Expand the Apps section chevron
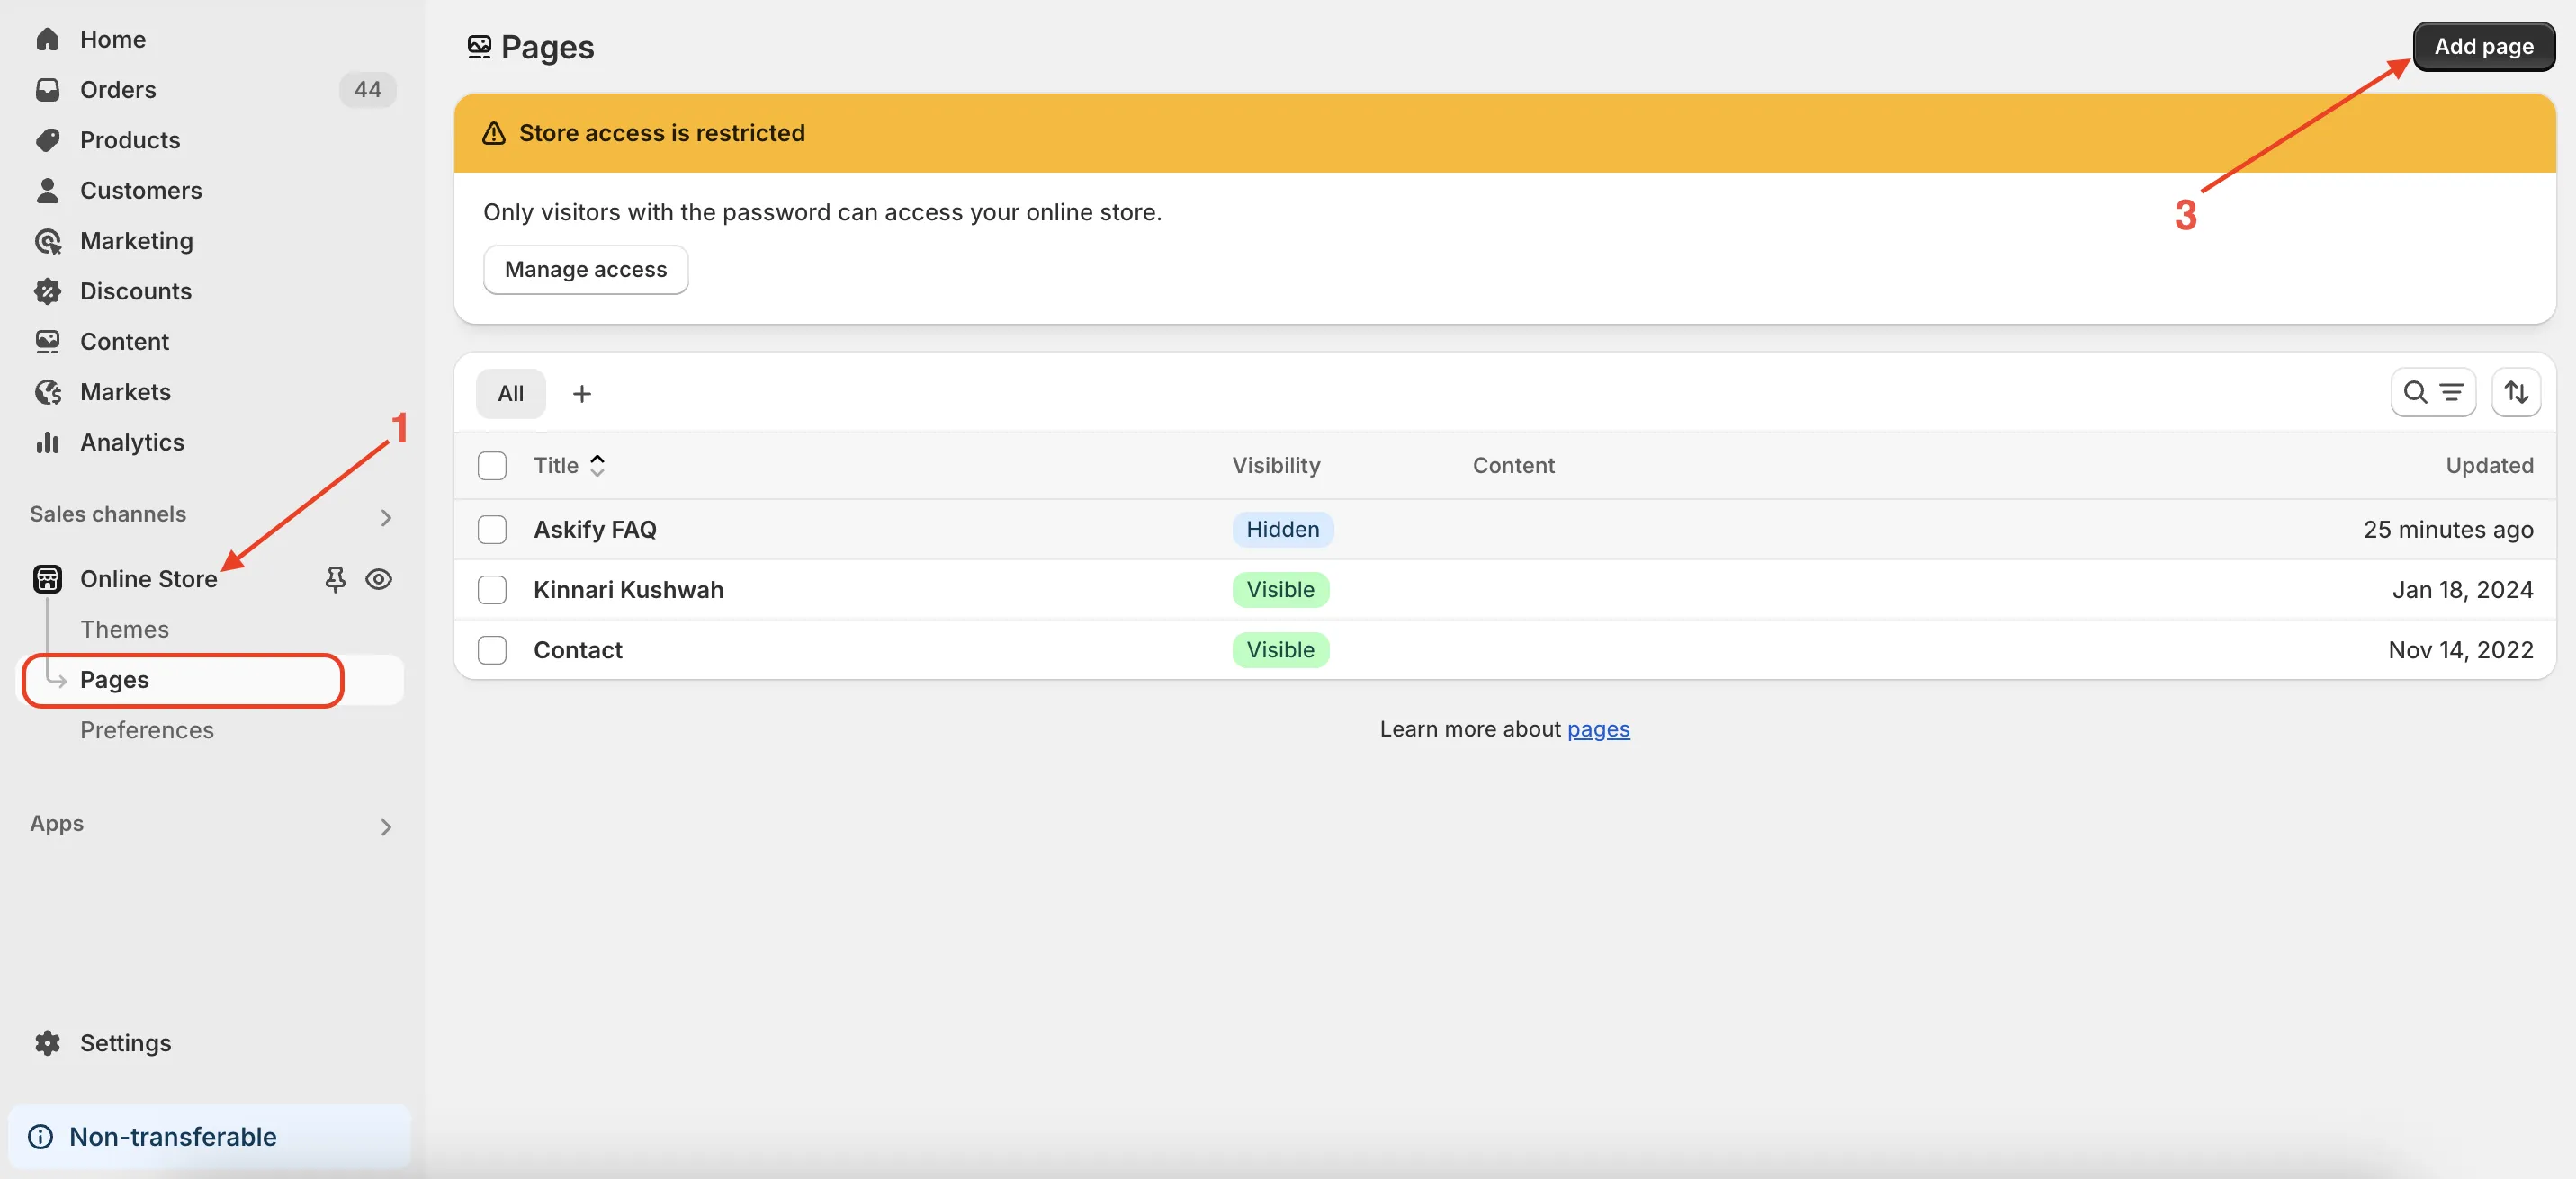2576x1179 pixels. (x=386, y=826)
